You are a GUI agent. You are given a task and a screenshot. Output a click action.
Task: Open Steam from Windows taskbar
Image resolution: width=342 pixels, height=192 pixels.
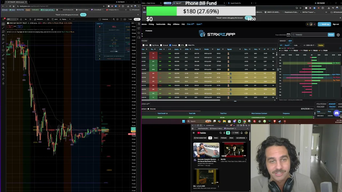click(279, 121)
